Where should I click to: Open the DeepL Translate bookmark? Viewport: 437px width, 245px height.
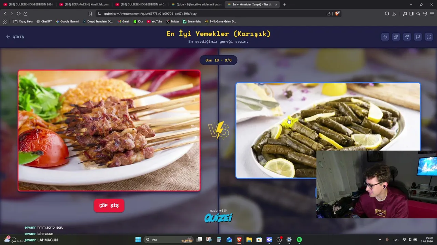(98, 21)
